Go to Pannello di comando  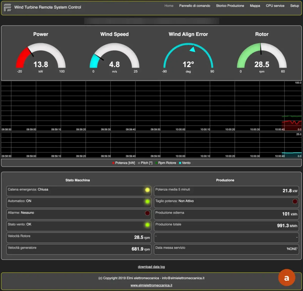[195, 6]
